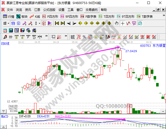Open the P四方形 tool
The width and height of the screenshot is (166, 129).
[50, 16]
